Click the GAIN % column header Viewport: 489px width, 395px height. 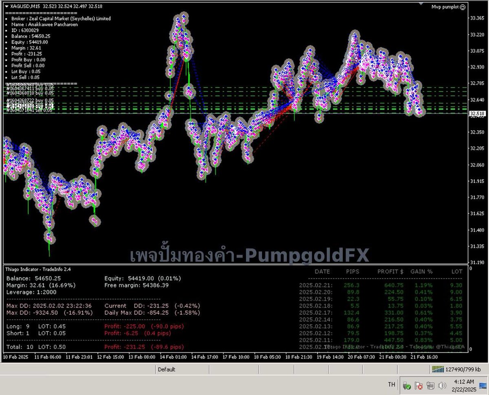(421, 271)
